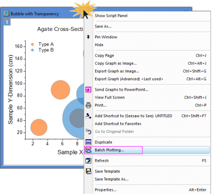Click the Send Graphs to PowerPoint icon
218x194 pixels.
89,90
